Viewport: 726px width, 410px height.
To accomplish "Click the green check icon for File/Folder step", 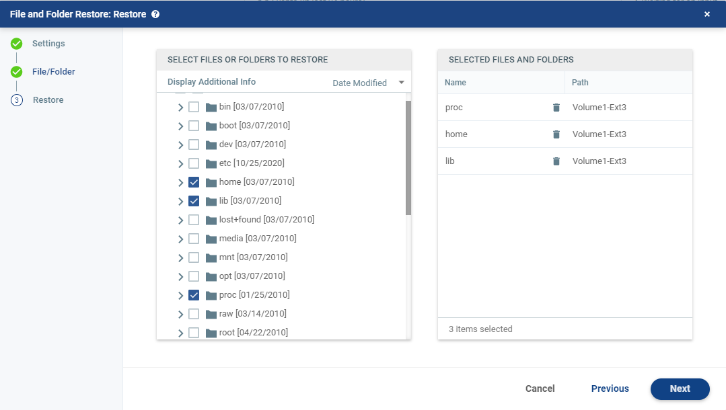I will [17, 72].
